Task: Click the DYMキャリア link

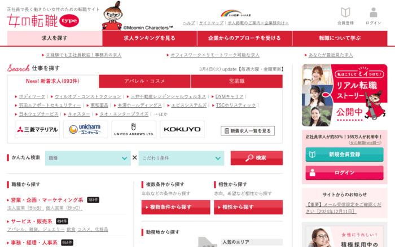Action: tap(230, 96)
